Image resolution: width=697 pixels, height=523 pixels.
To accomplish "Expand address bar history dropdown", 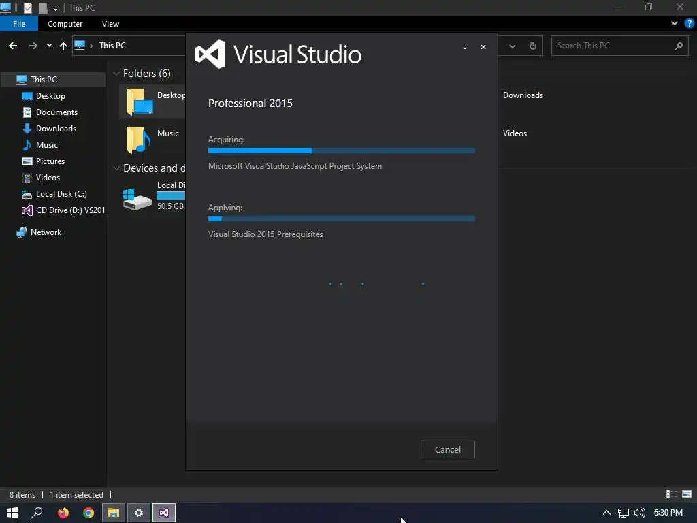I will point(512,46).
